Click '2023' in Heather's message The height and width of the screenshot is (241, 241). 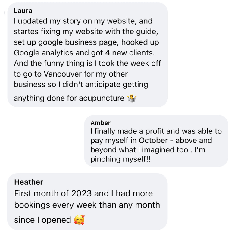pyautogui.click(x=81, y=193)
